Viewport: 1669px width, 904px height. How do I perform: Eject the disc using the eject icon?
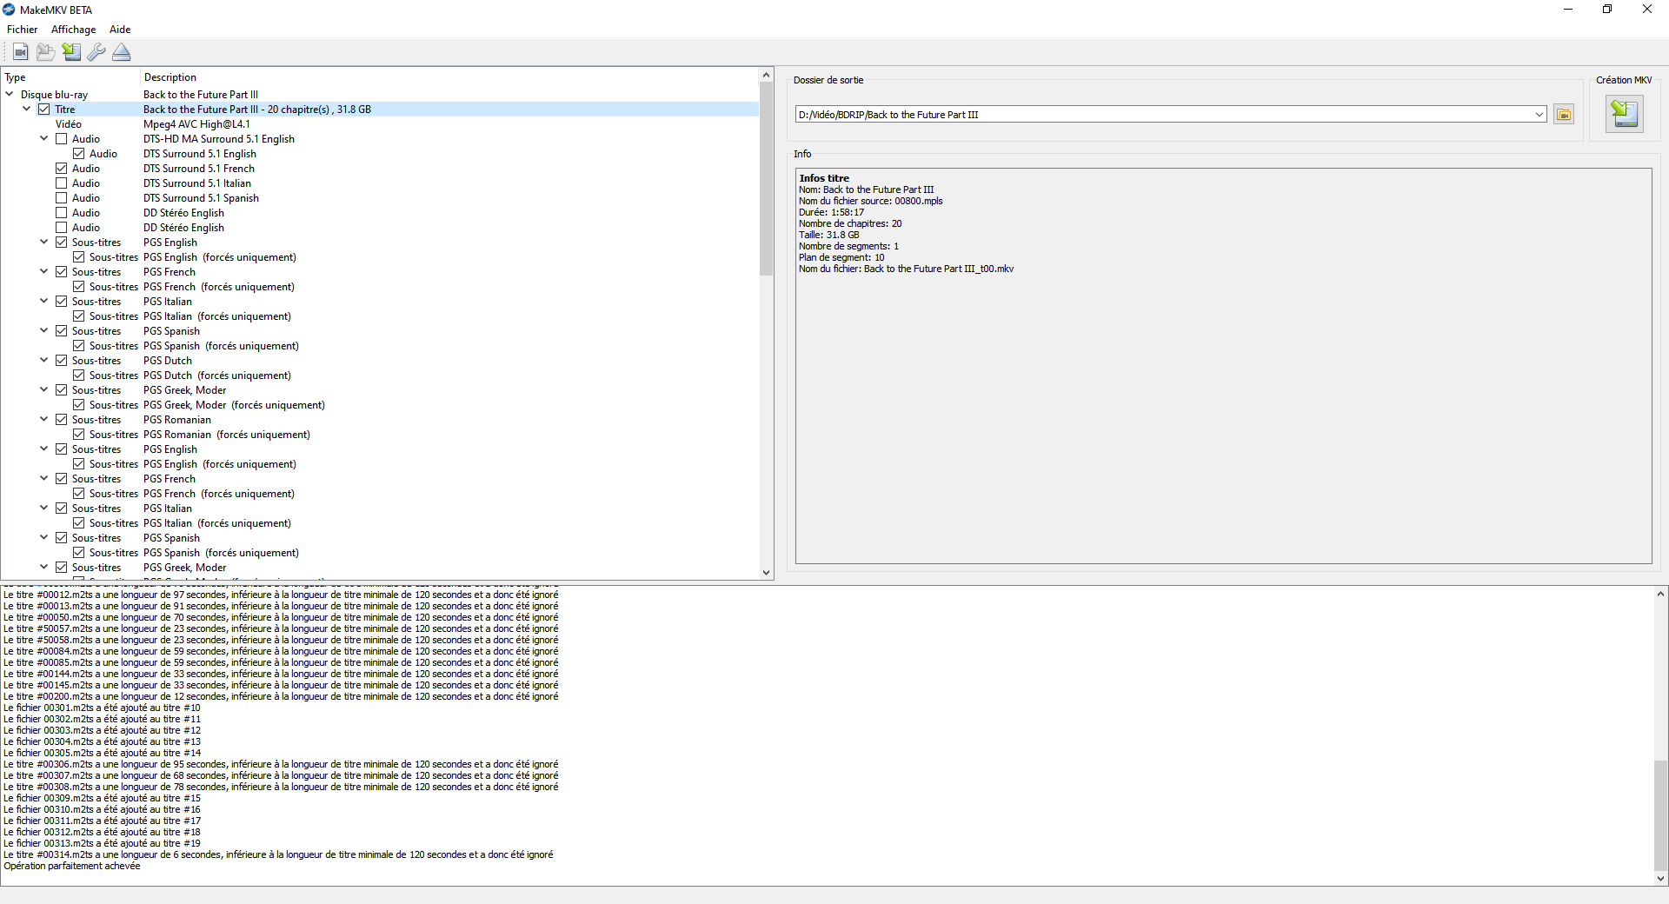pyautogui.click(x=122, y=52)
